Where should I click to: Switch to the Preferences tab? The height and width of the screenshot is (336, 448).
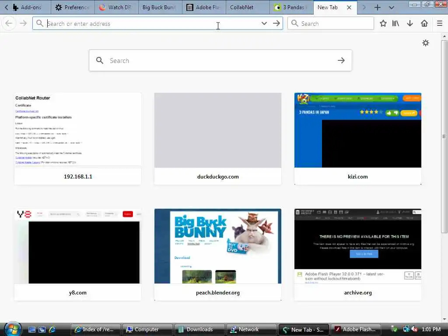tap(73, 7)
